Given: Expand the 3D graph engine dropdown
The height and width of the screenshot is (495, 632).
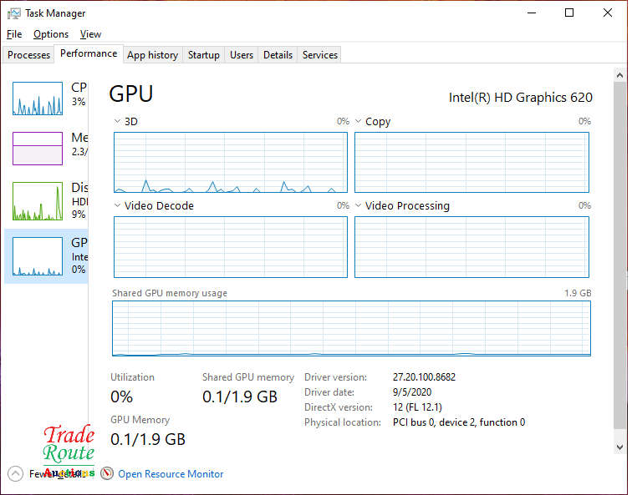Looking at the screenshot, I should (x=118, y=122).
